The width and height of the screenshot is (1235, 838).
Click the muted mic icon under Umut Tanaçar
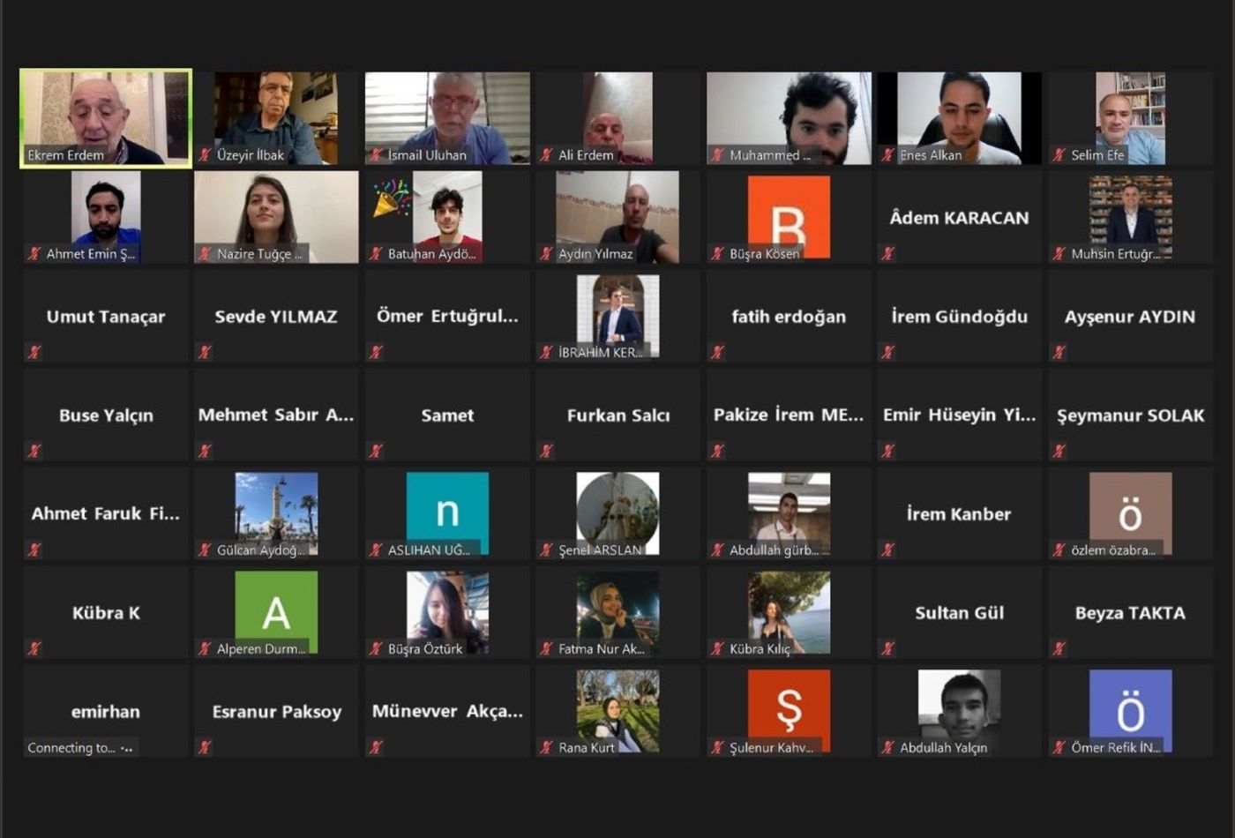point(34,353)
